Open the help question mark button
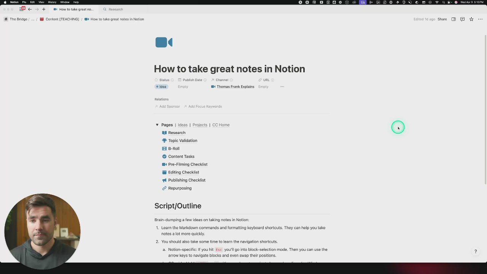487x274 pixels. tap(476, 252)
